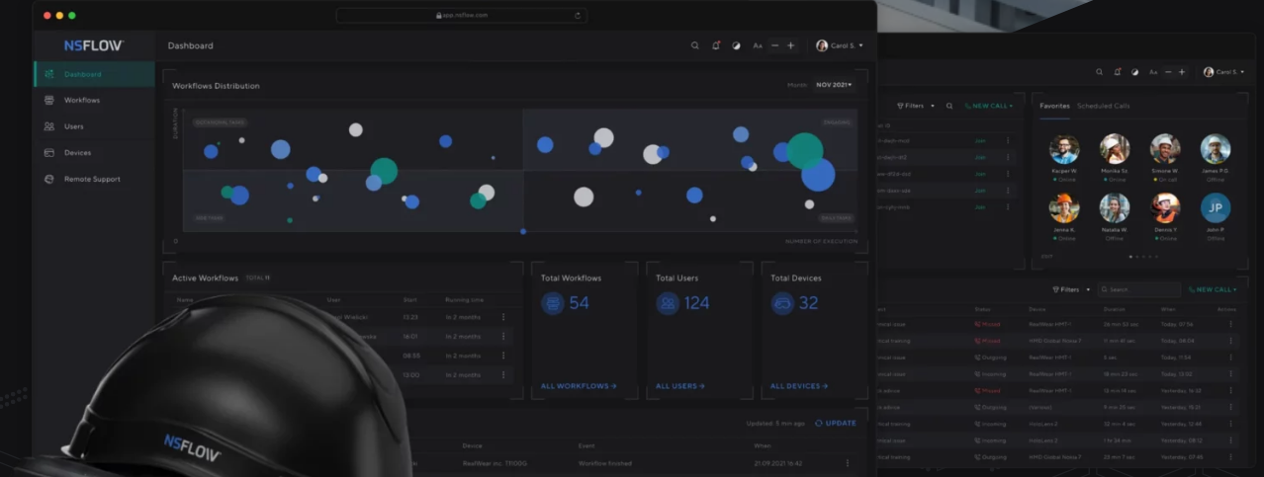Select the JP initials avatar for John P.
Image resolution: width=1264 pixels, height=477 pixels.
(x=1216, y=207)
